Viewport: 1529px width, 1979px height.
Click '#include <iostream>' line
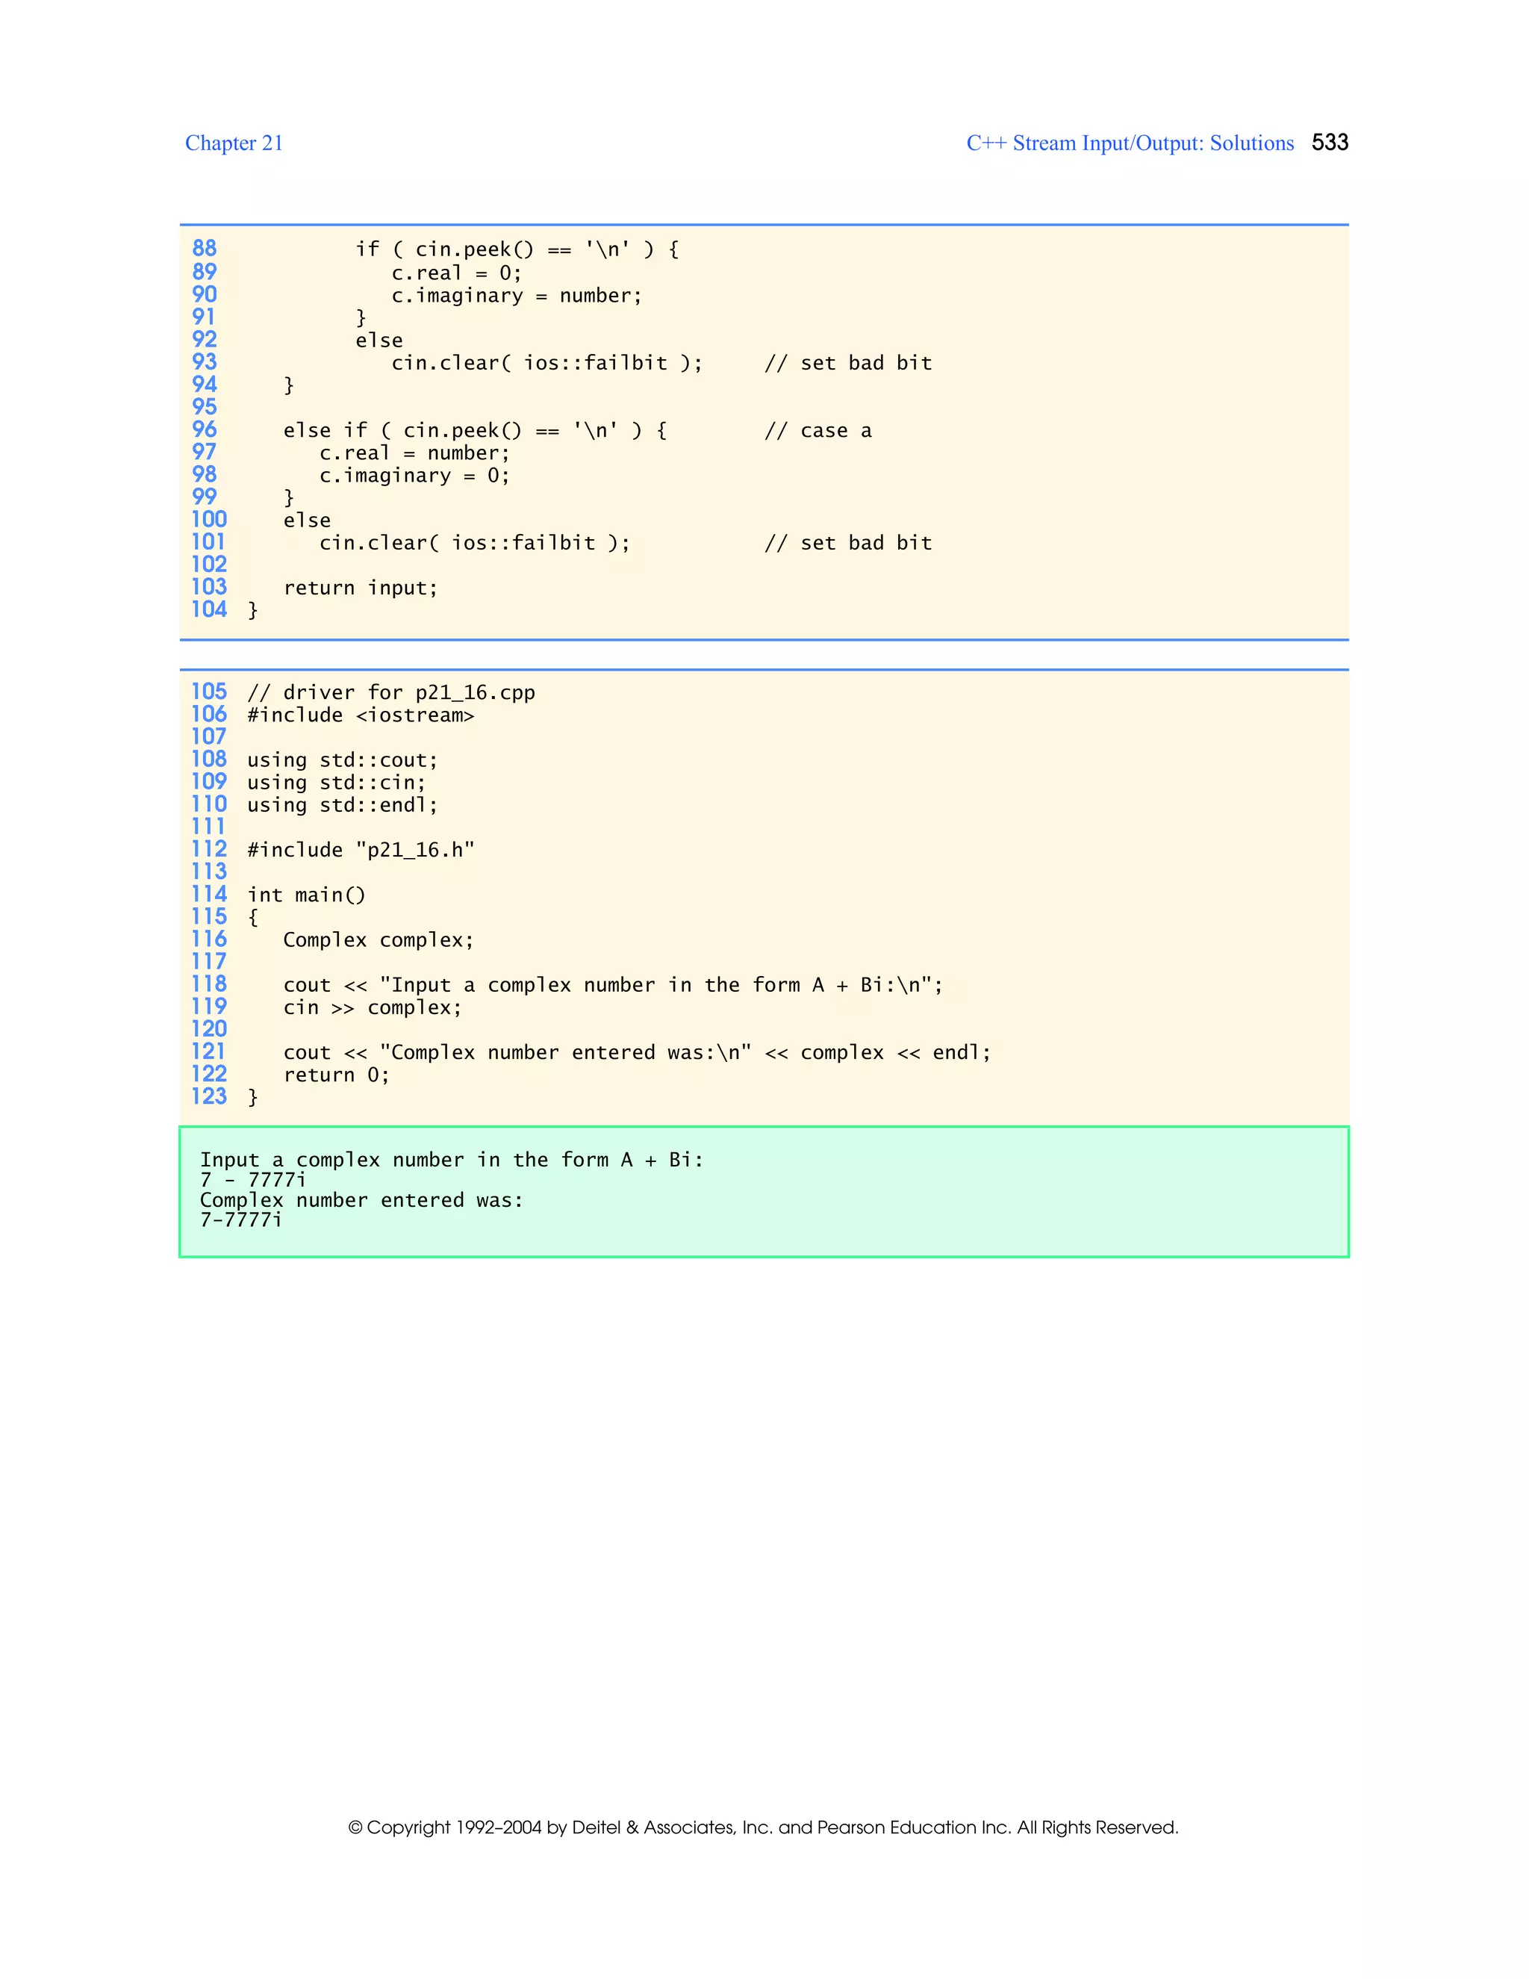[361, 715]
